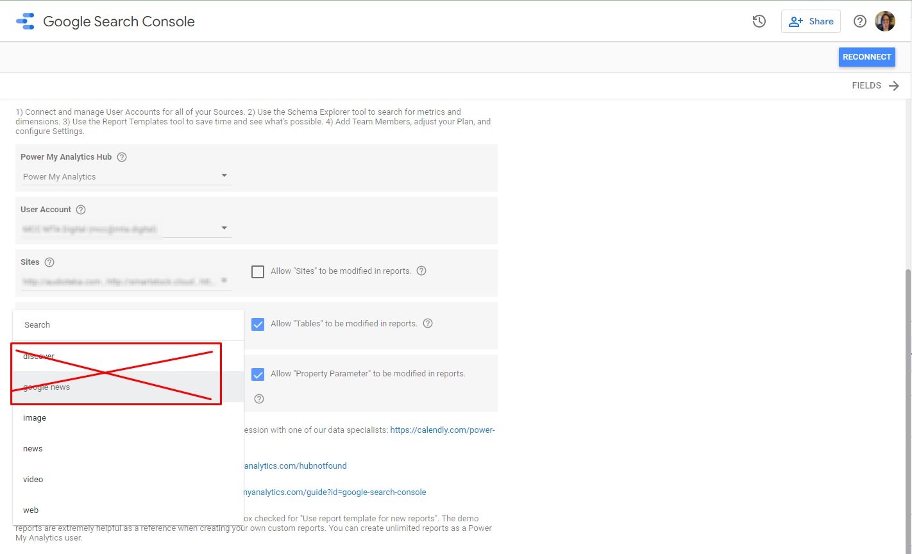Select "image" from the dropdown list
912x554 pixels.
coord(35,418)
